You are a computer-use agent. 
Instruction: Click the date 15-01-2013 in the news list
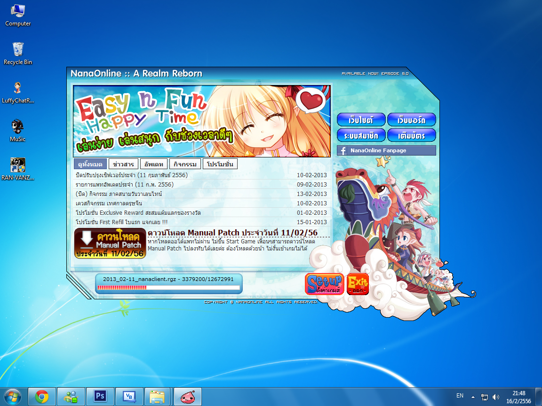coord(312,222)
